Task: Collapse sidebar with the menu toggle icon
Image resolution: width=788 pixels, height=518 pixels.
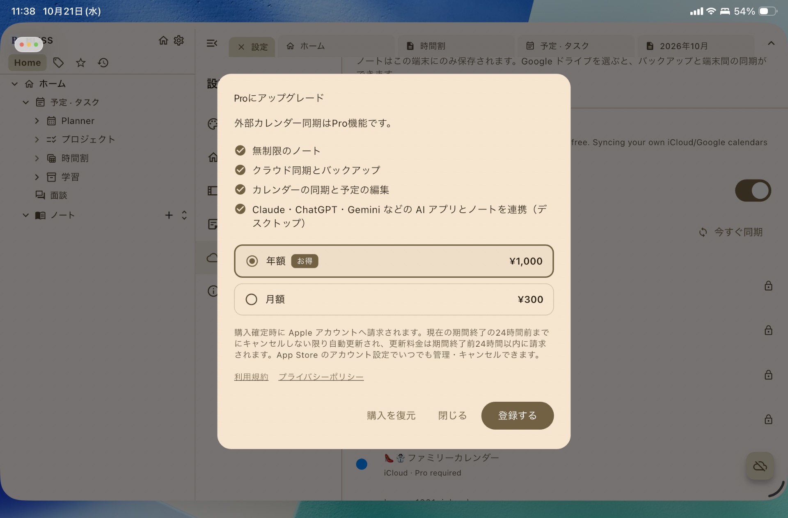Action: [212, 43]
